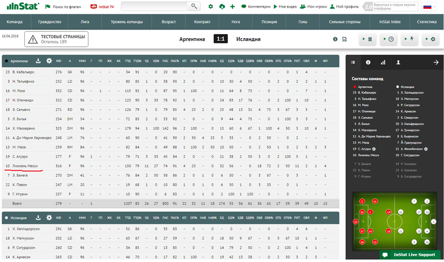This screenshot has height=262, width=444.
Task: Open the InStat logo home page
Action: tap(23, 6)
